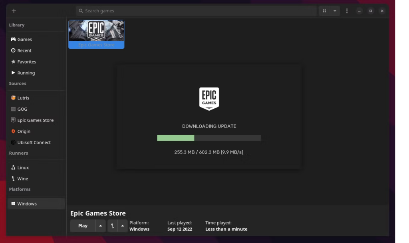409x243 pixels.
Task: Click the "Epic Games Store" heading above Play
Action: pyautogui.click(x=98, y=213)
